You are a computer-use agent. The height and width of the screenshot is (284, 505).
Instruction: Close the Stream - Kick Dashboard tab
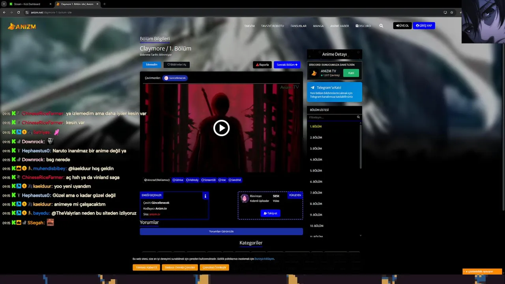click(50, 4)
